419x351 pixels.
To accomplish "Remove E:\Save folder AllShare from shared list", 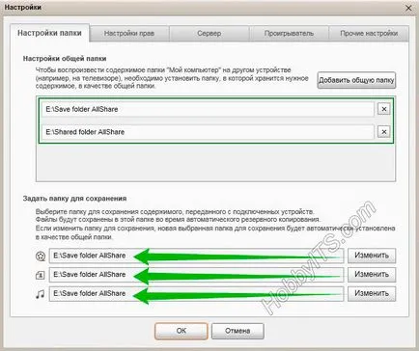I will tap(384, 109).
